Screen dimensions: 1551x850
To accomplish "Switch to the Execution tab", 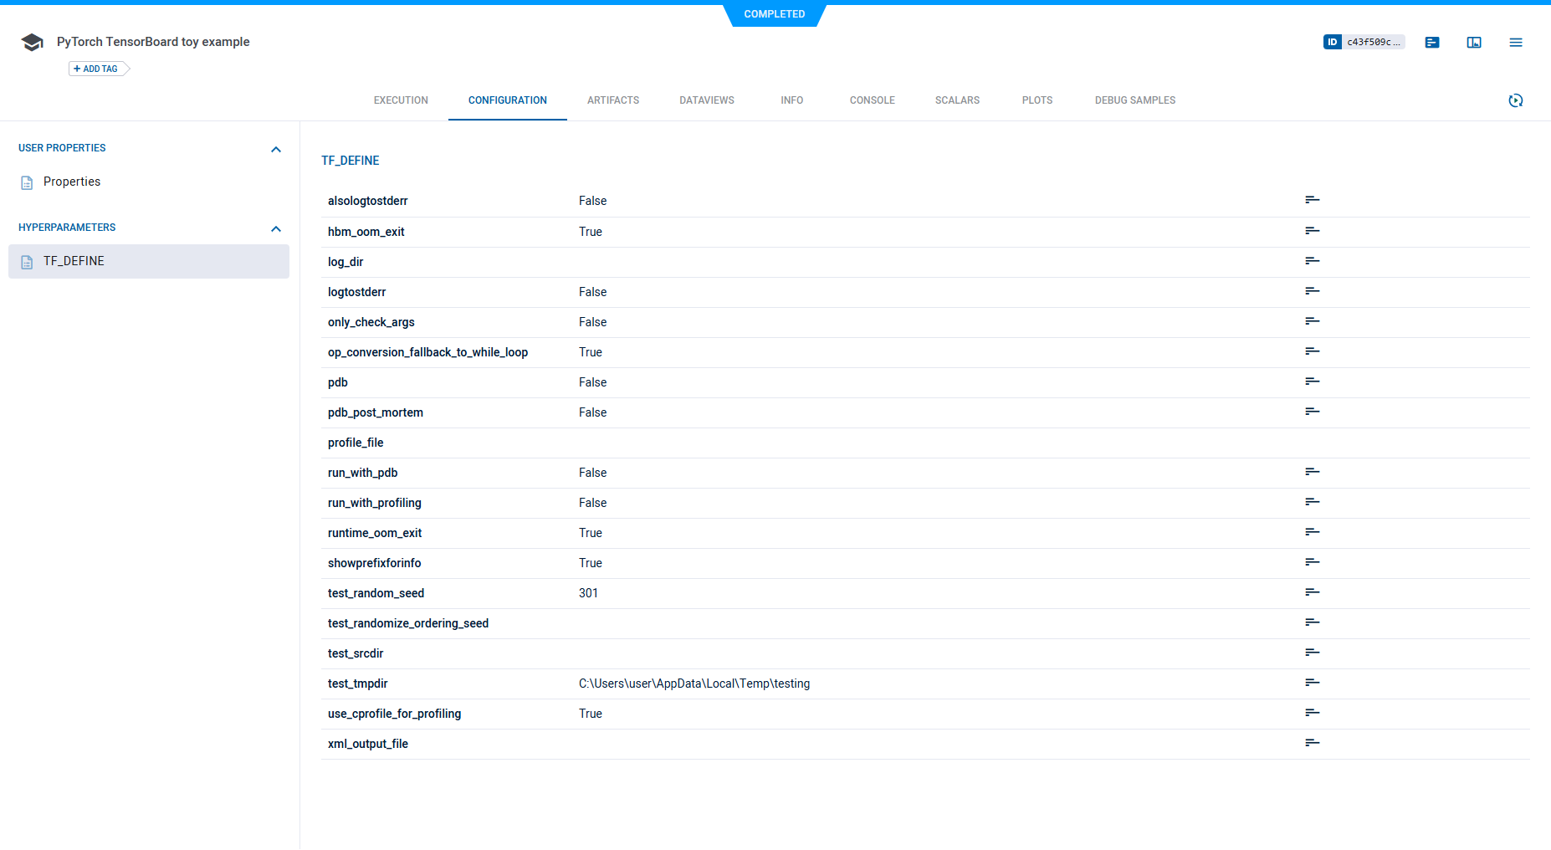I will 401,100.
